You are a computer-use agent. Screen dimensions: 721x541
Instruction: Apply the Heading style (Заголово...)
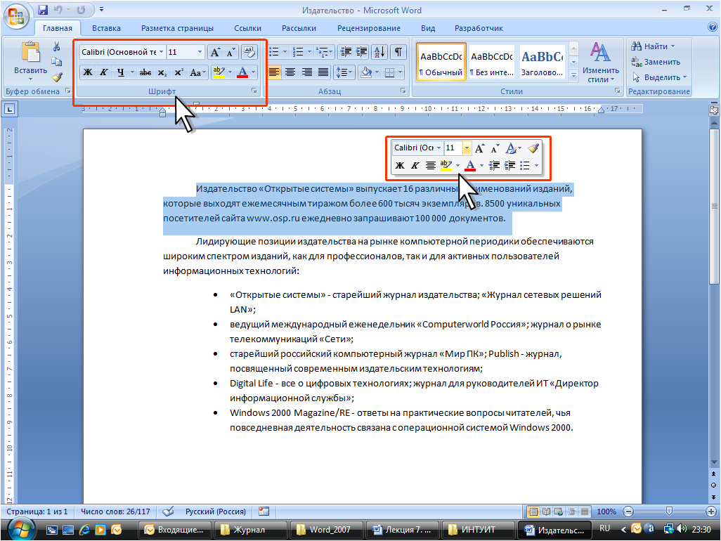tap(542, 62)
